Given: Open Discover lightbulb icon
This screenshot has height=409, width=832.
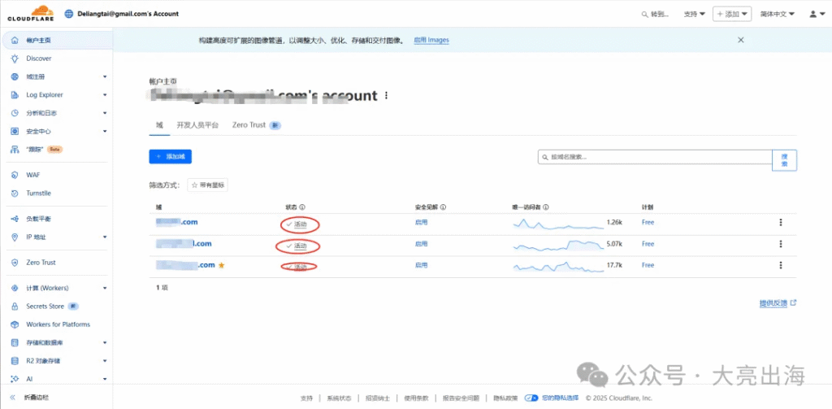Looking at the screenshot, I should (15, 59).
